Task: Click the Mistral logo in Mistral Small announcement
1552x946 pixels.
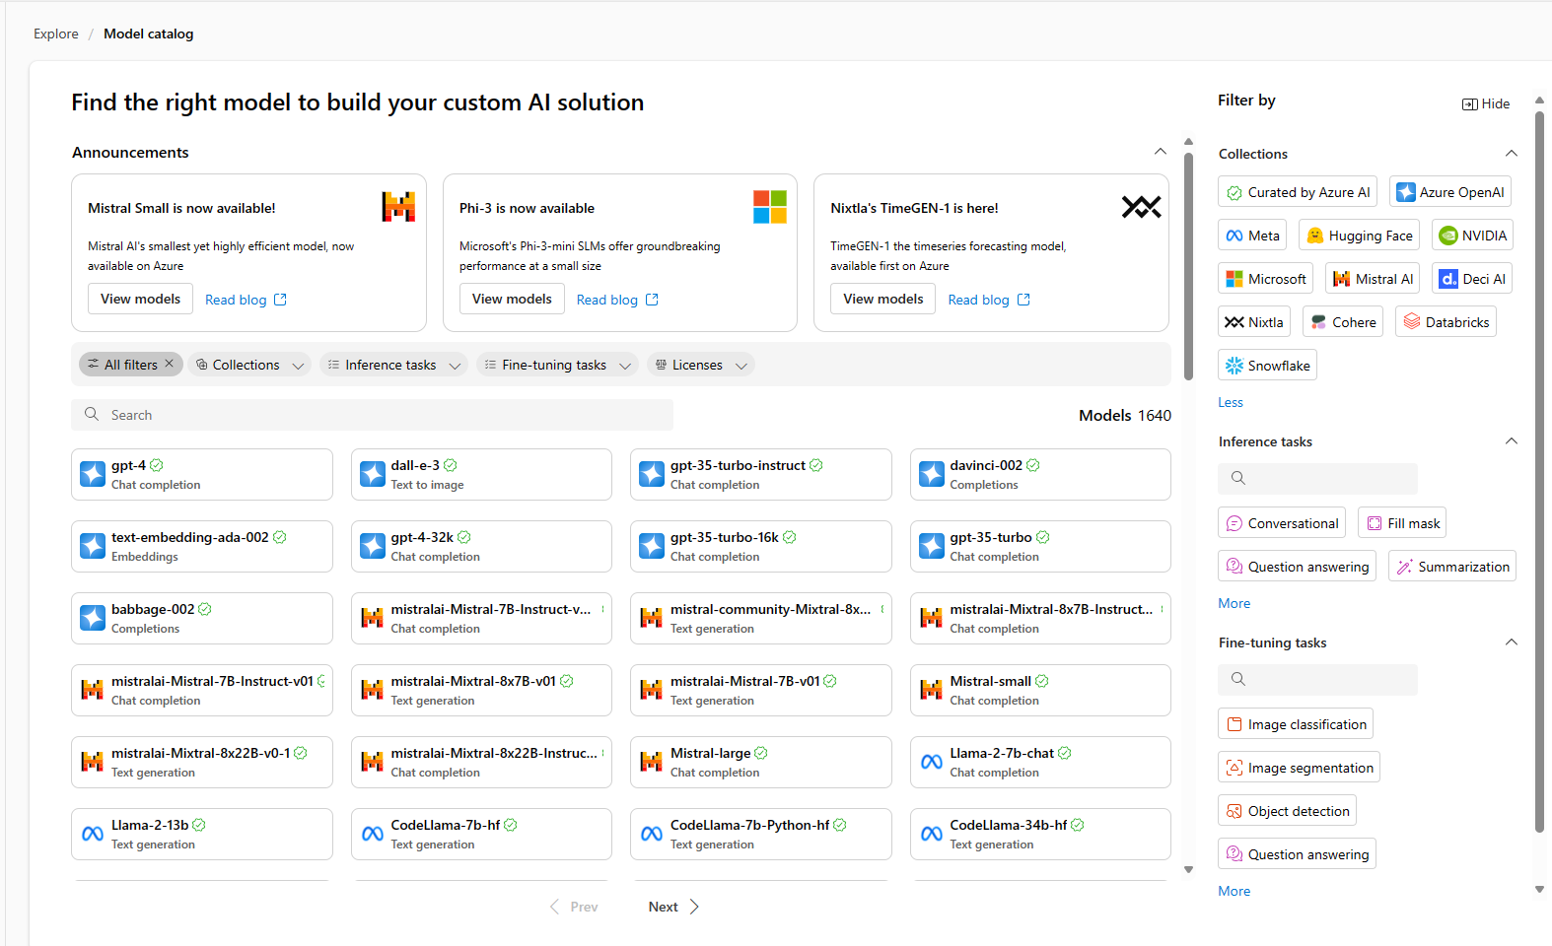Action: point(398,207)
